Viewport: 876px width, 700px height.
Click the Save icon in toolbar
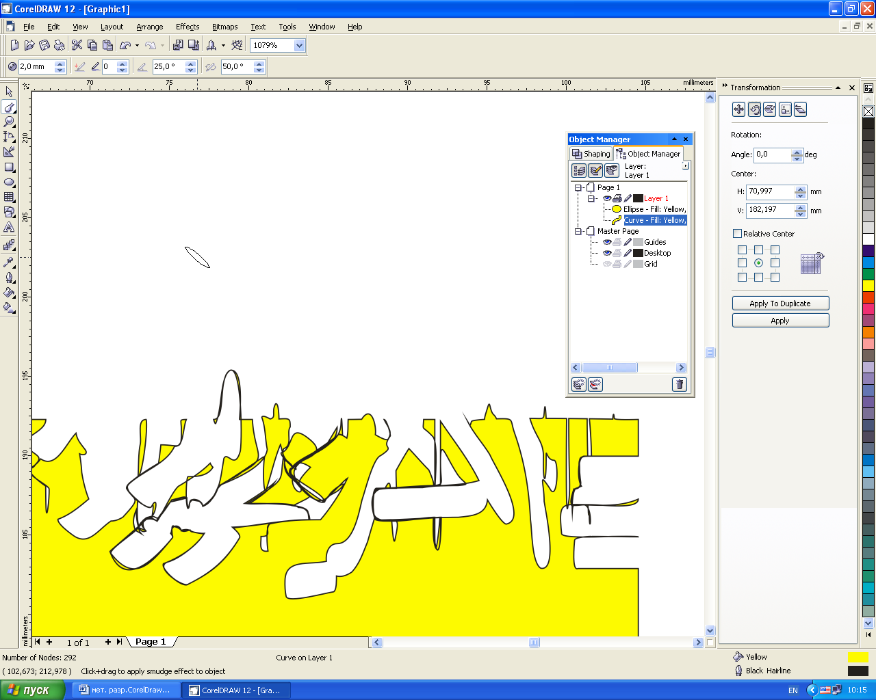(x=44, y=45)
